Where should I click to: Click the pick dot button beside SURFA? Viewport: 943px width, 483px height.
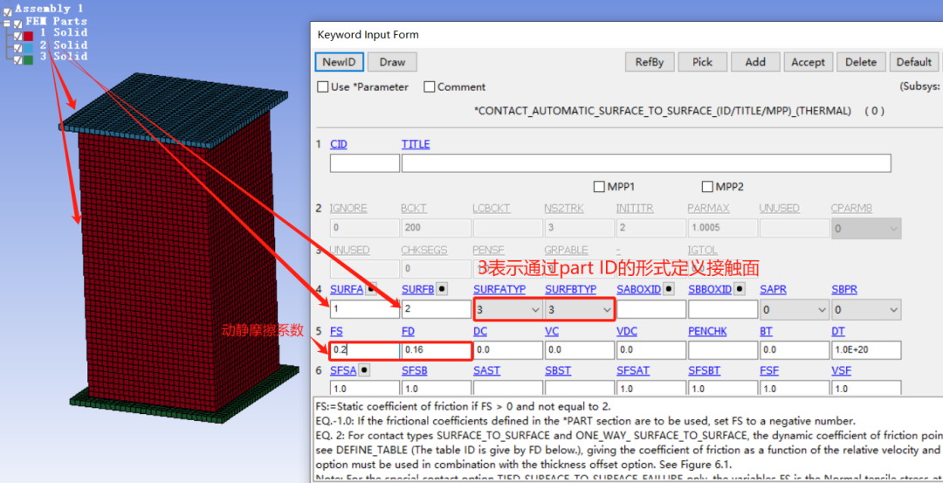[371, 289]
